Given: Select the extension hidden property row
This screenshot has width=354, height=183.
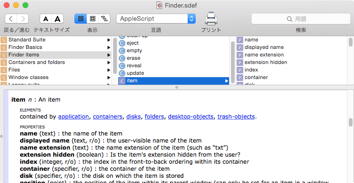Looking at the screenshot, I should point(291,63).
